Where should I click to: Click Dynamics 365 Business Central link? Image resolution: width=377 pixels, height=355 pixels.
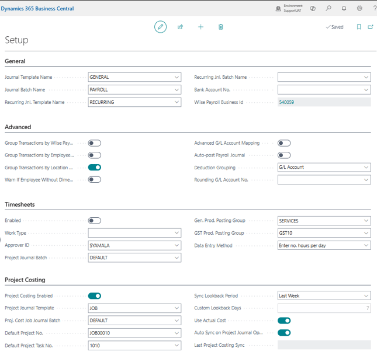pos(37,8)
